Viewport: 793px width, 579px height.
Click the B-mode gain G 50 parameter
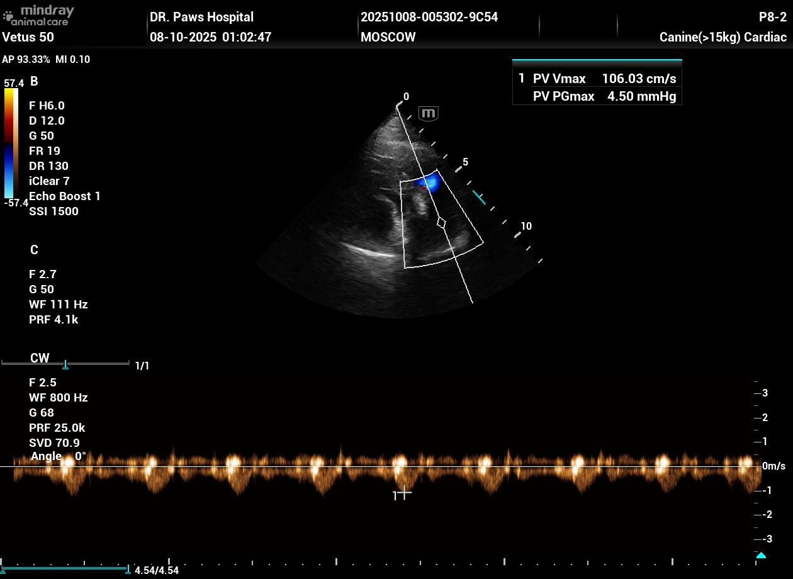42,136
